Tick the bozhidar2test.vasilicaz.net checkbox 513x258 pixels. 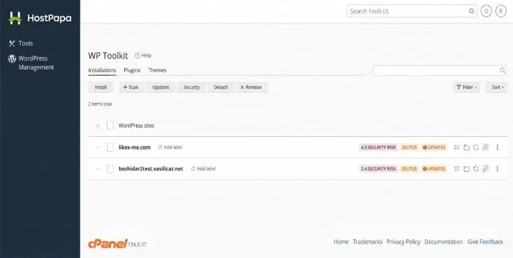[110, 169]
